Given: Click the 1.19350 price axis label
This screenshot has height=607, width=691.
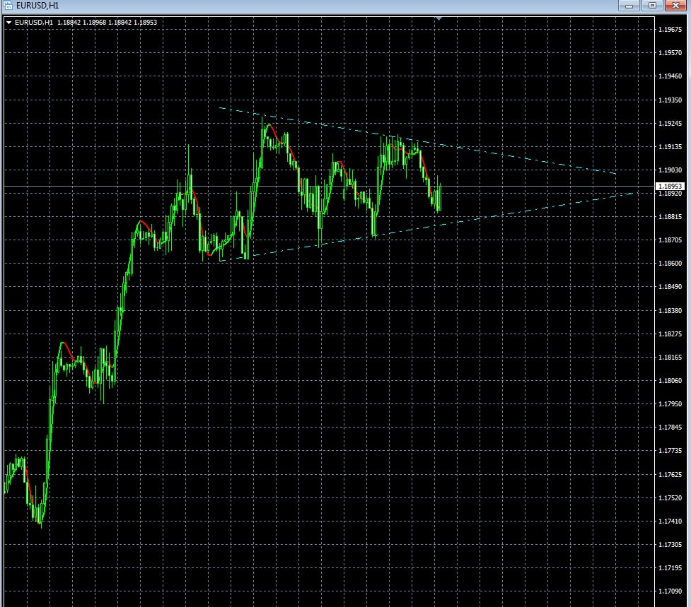Looking at the screenshot, I should pyautogui.click(x=670, y=100).
